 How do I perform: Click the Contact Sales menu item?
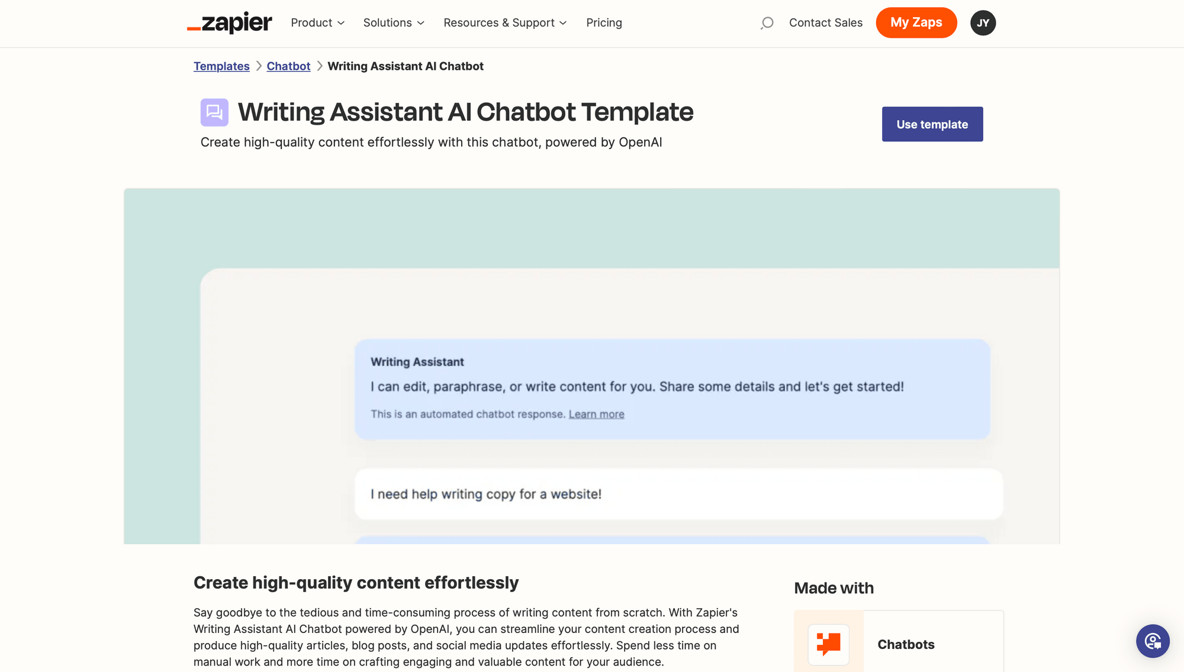pyautogui.click(x=825, y=22)
